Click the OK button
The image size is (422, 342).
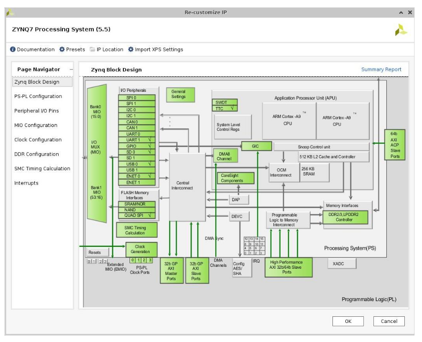[x=348, y=321]
